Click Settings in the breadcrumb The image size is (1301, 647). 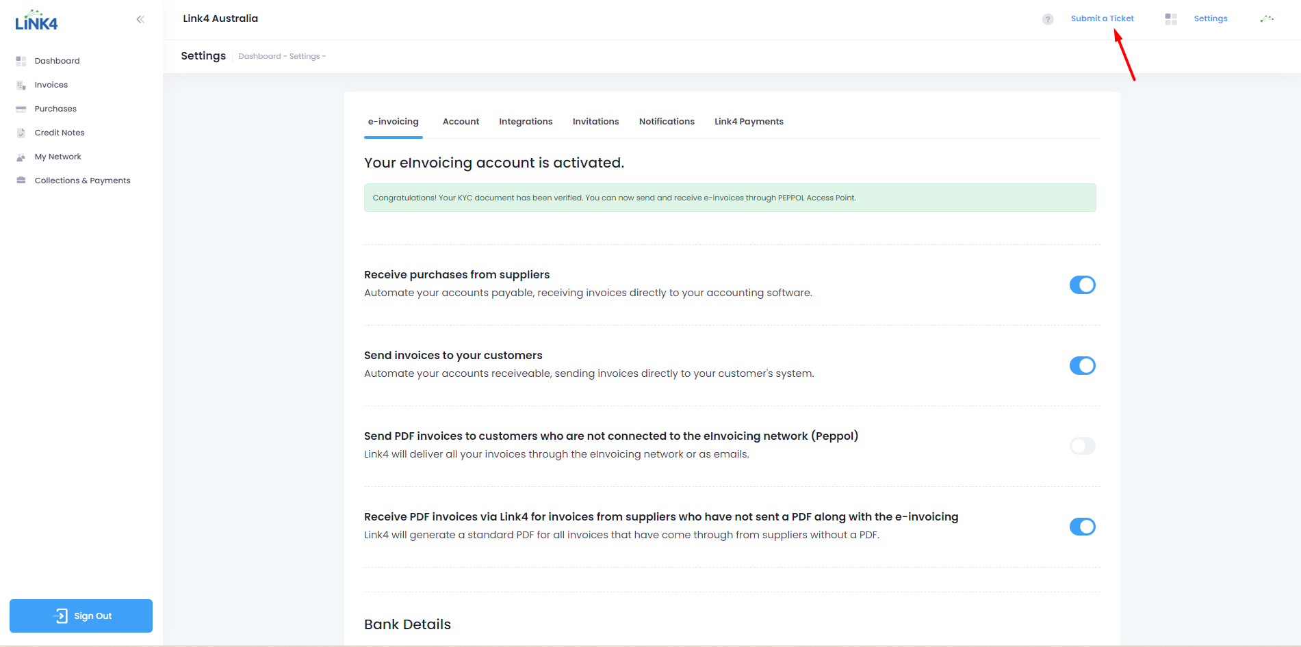(x=305, y=56)
